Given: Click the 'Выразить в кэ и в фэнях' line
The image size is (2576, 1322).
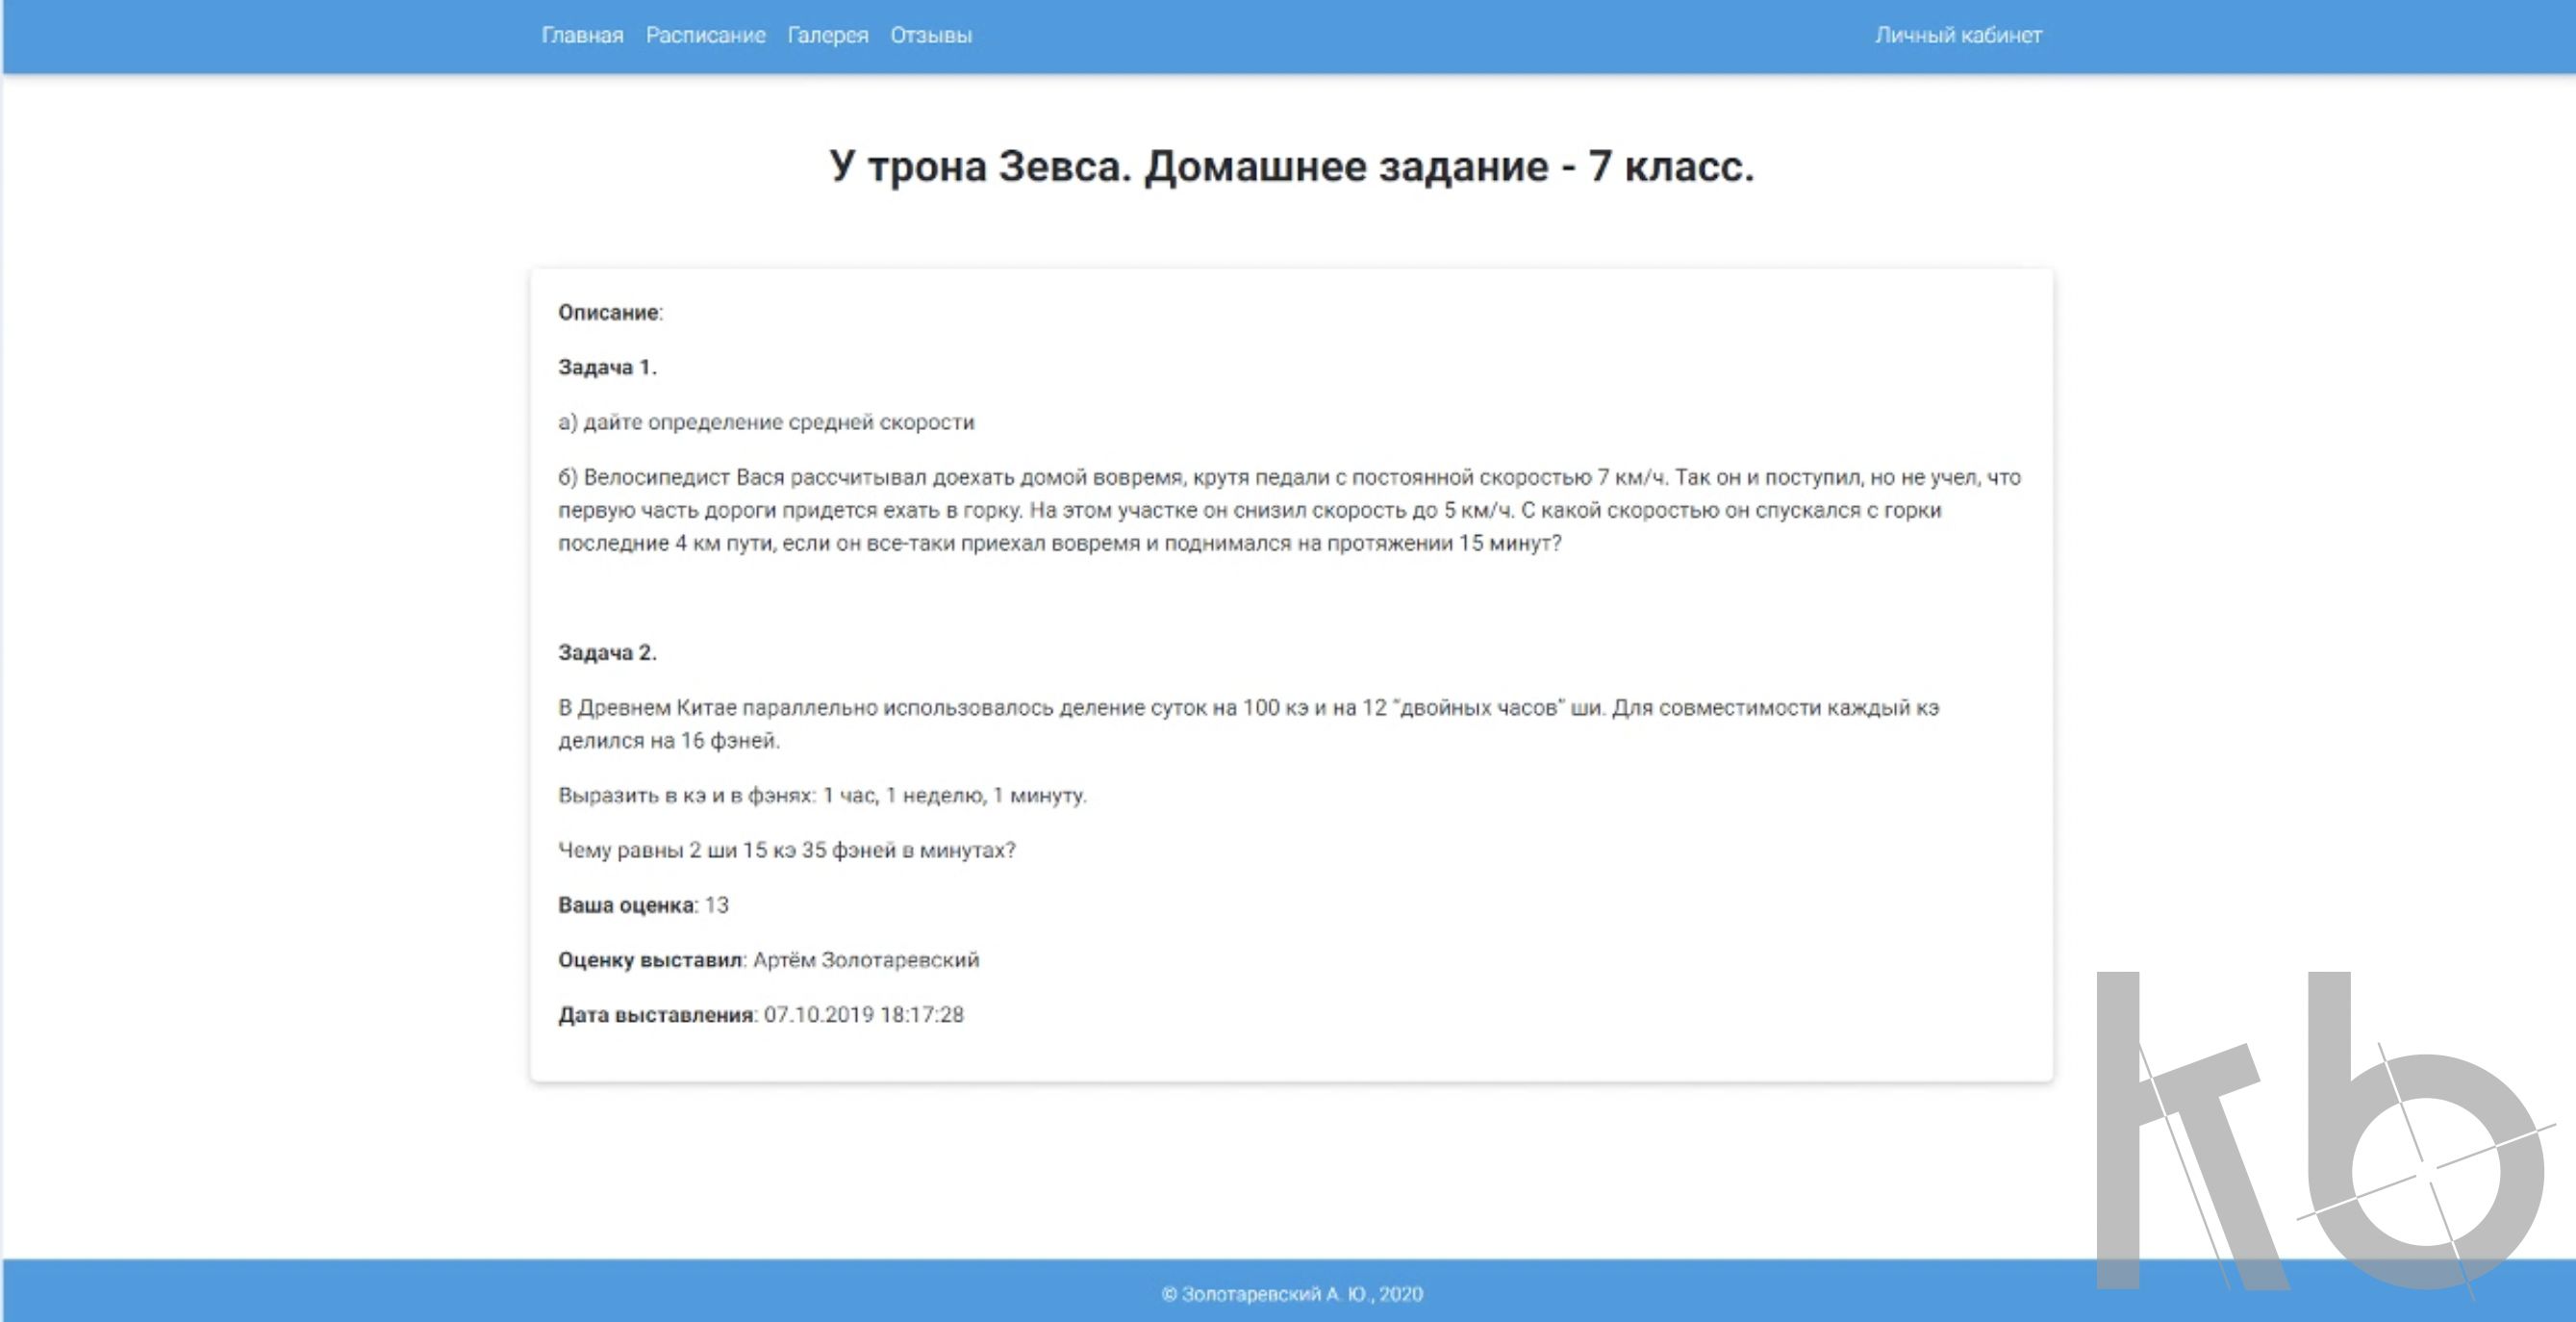Looking at the screenshot, I should (822, 795).
